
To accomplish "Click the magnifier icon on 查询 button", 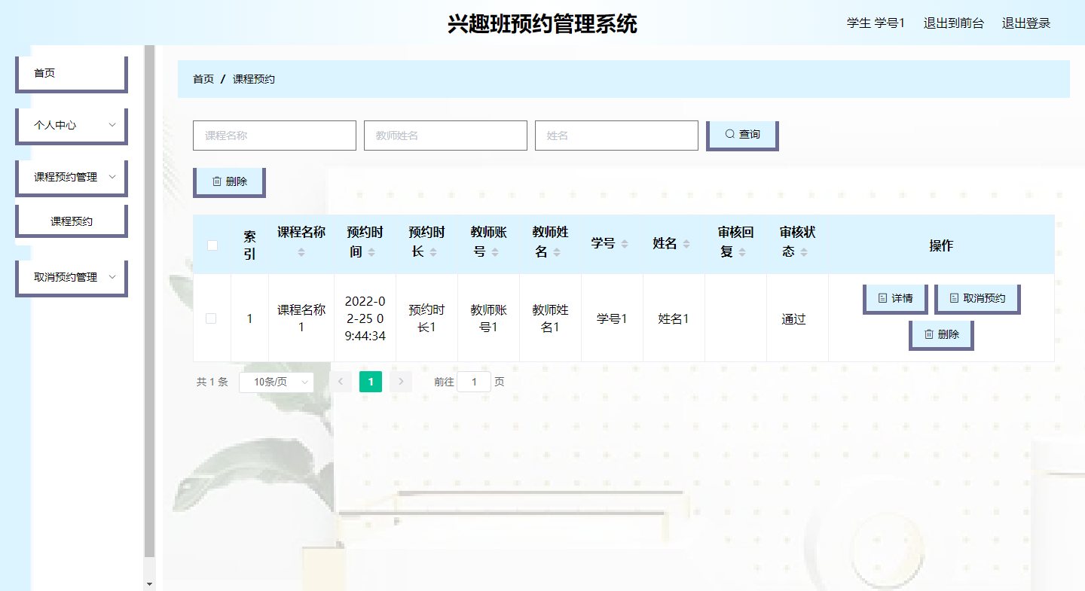I will coord(729,134).
